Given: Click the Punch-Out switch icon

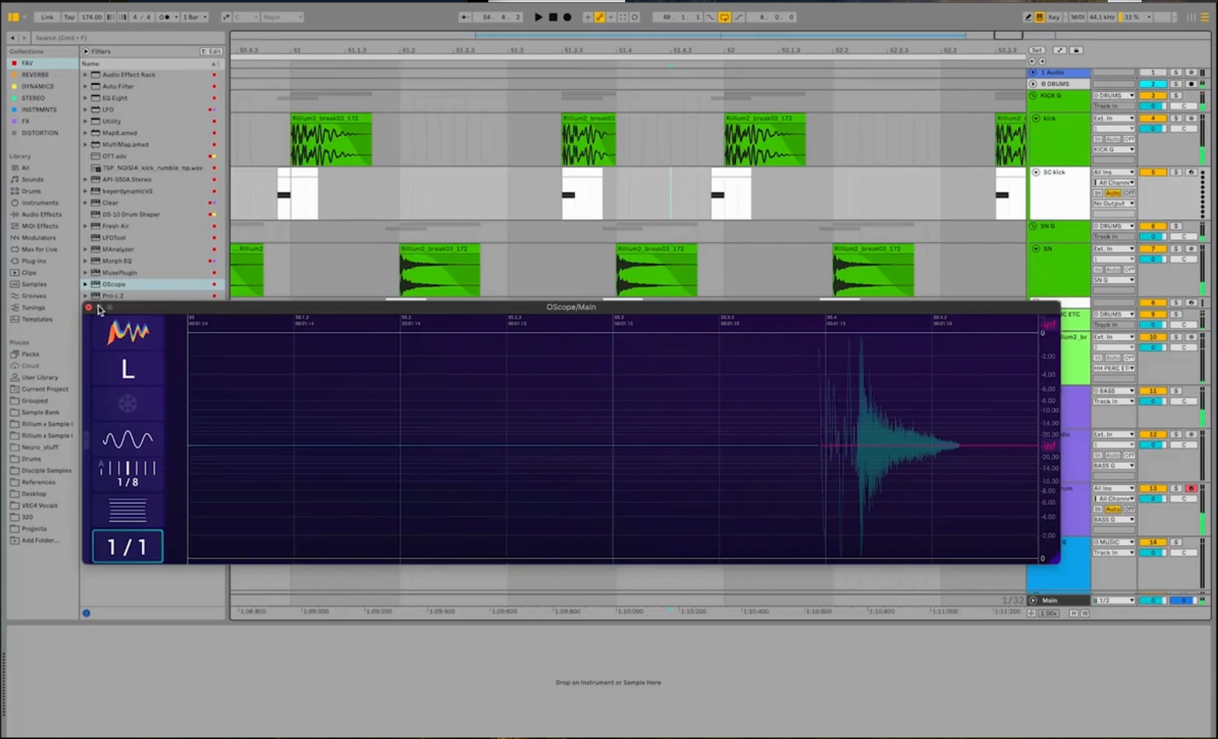Looking at the screenshot, I should (x=738, y=17).
